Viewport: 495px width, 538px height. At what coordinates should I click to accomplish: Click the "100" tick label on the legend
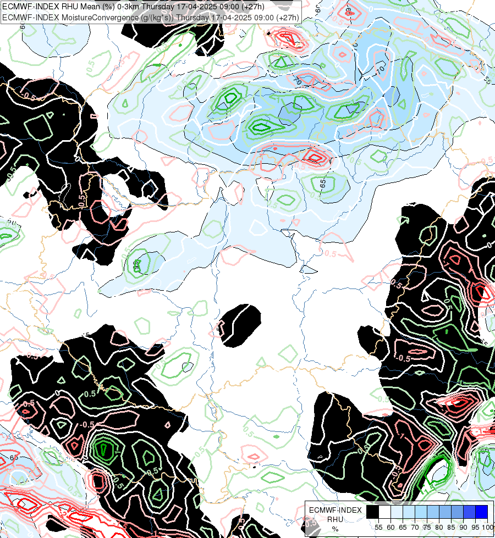point(488,528)
